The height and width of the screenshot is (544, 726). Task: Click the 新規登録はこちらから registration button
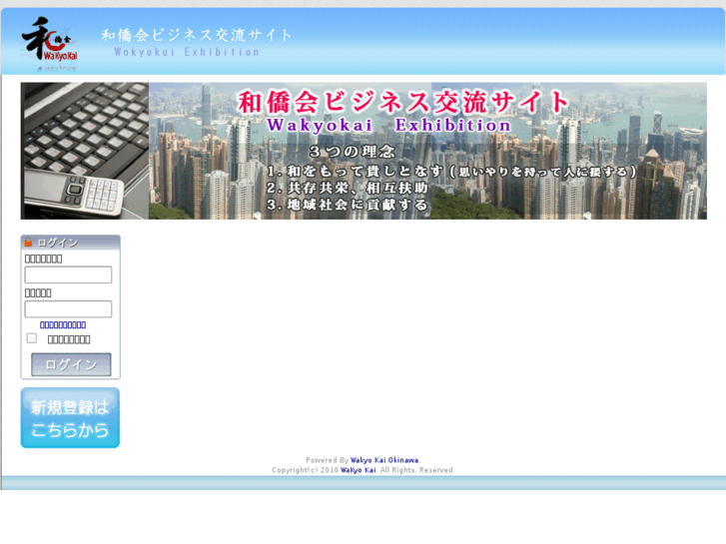coord(70,417)
